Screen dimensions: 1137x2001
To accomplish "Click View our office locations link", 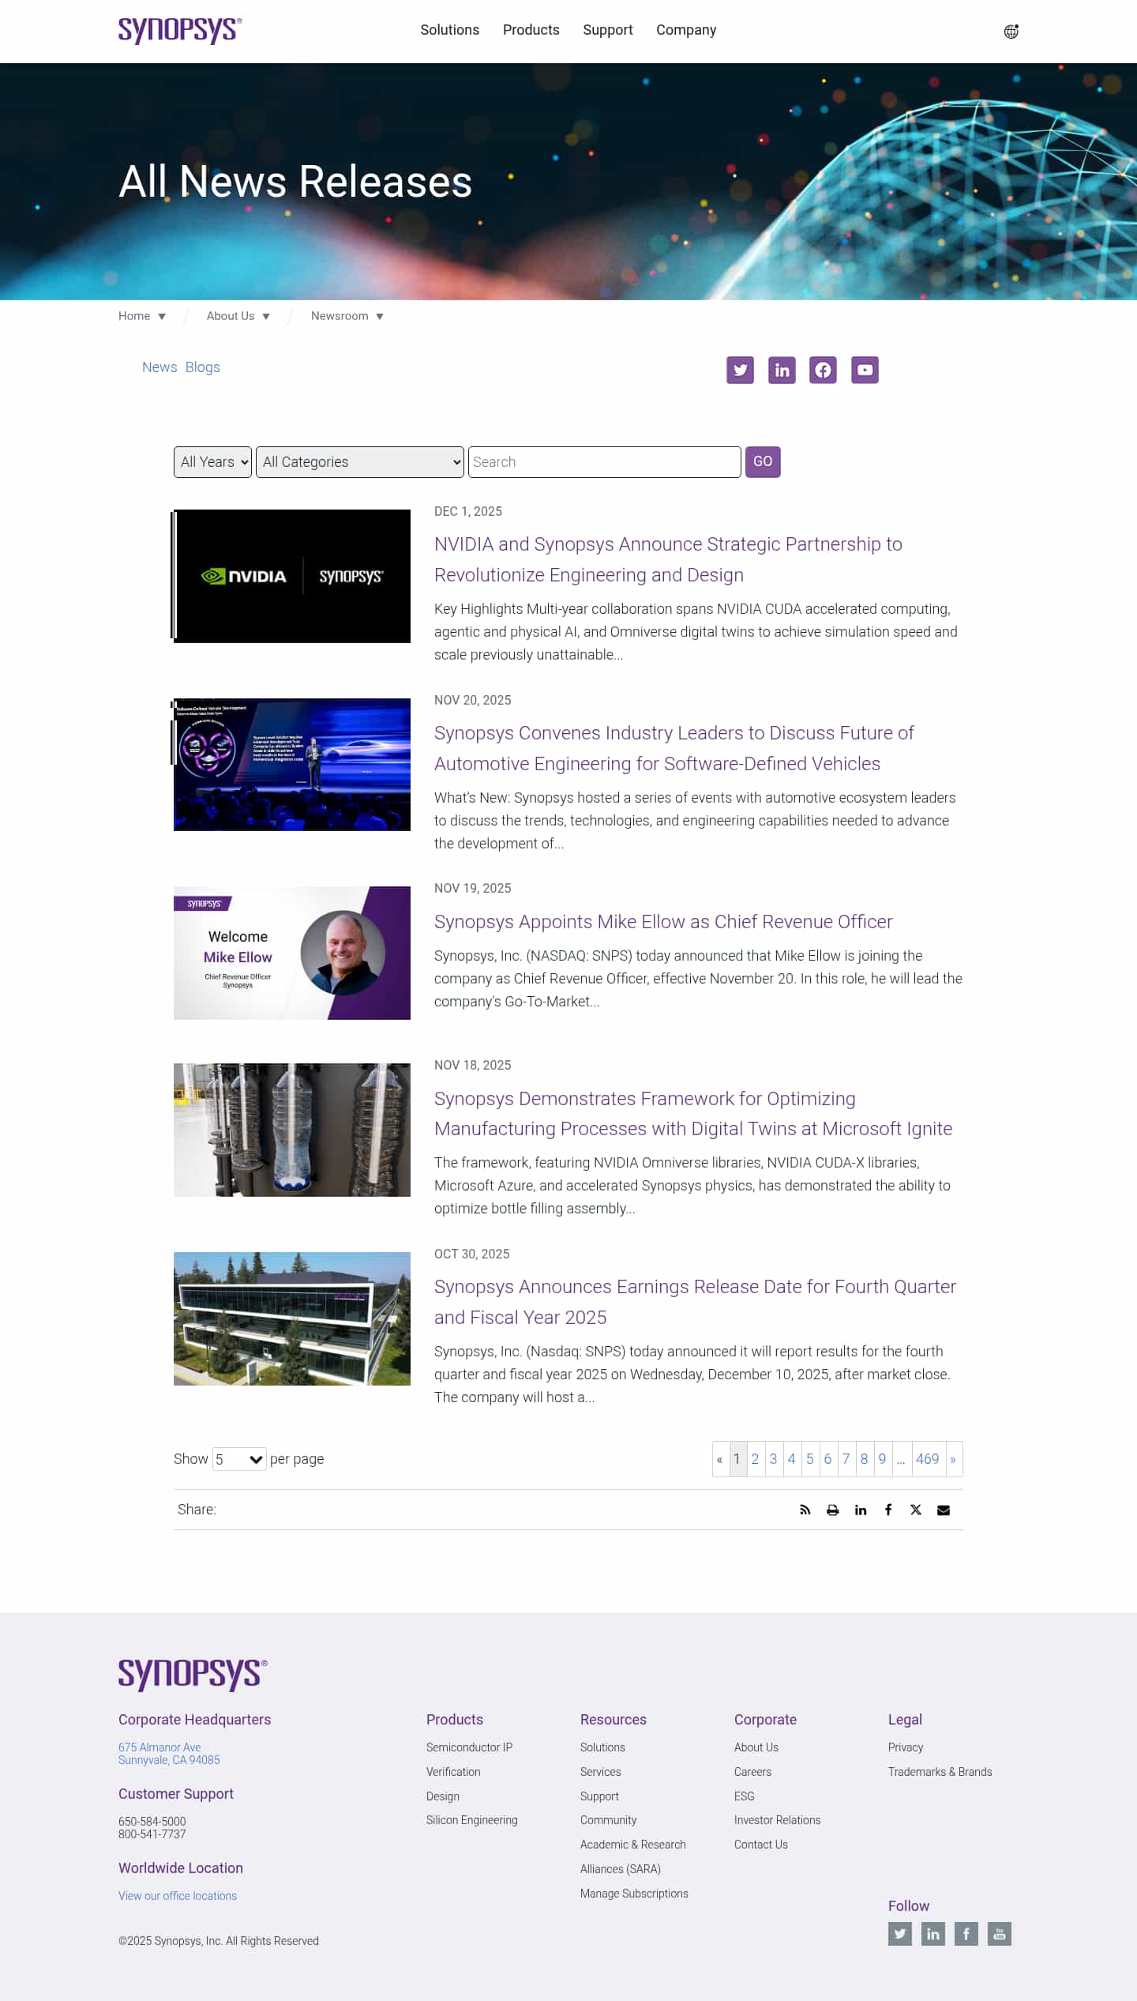I will coord(178,1896).
